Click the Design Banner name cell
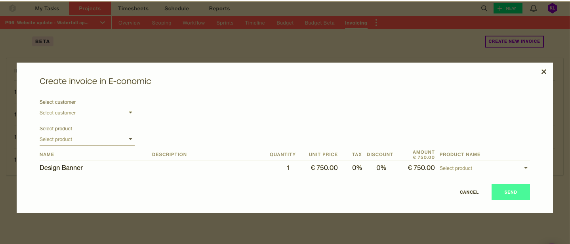The image size is (570, 244). click(x=61, y=168)
